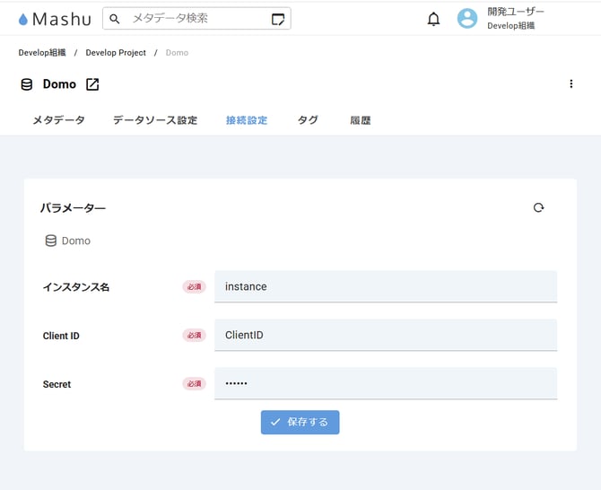Click the search magnifier icon
This screenshot has height=490, width=601.
pos(115,19)
